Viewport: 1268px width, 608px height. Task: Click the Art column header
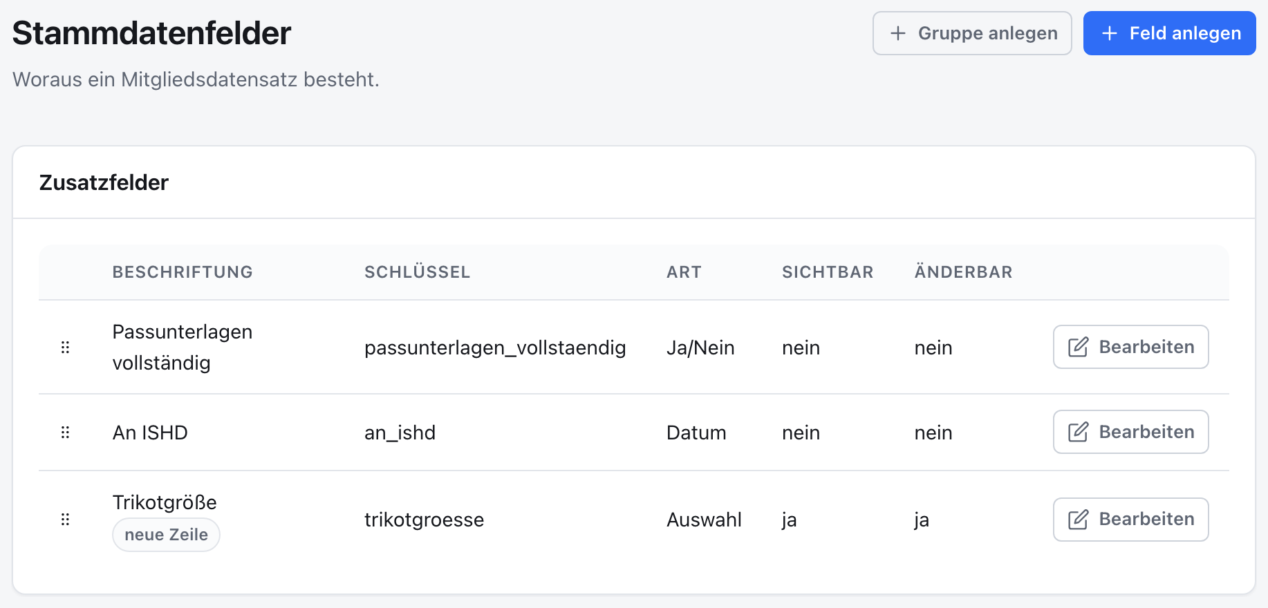coord(684,272)
